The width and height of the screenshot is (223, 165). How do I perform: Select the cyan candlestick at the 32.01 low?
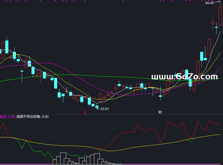pyautogui.click(x=97, y=106)
